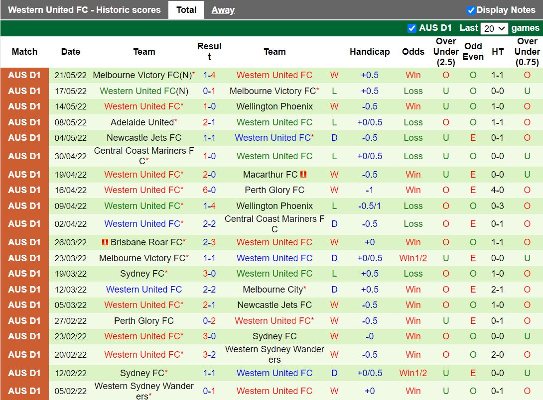Image resolution: width=543 pixels, height=400 pixels.
Task: Switch to the Away tab
Action: 223,10
